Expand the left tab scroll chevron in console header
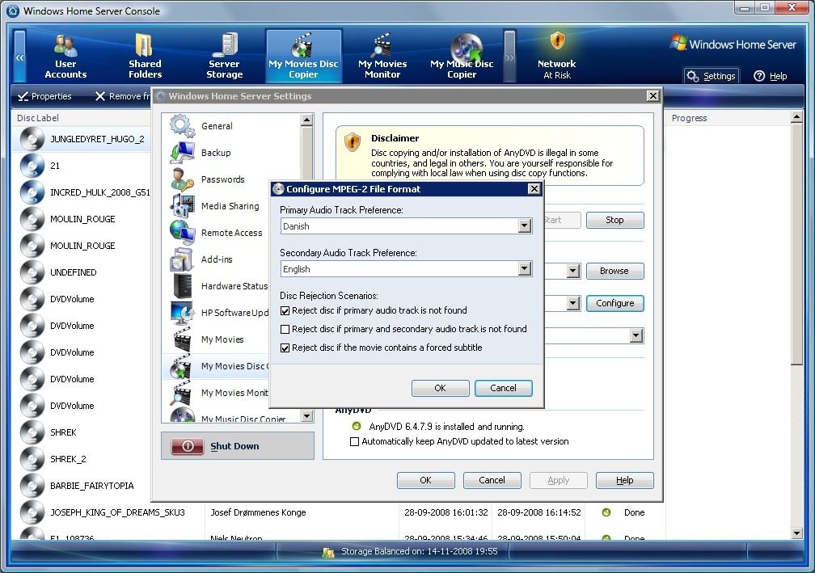 [x=19, y=57]
